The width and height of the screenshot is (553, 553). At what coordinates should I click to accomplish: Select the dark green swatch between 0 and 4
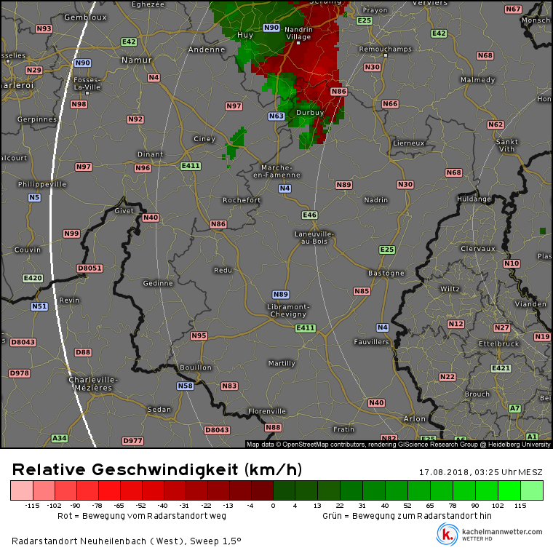285,490
